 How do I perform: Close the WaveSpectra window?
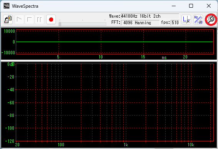209,6
